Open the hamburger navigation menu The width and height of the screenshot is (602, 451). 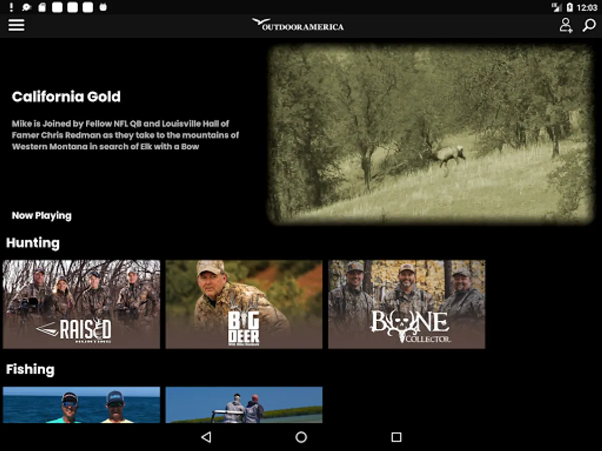click(16, 25)
